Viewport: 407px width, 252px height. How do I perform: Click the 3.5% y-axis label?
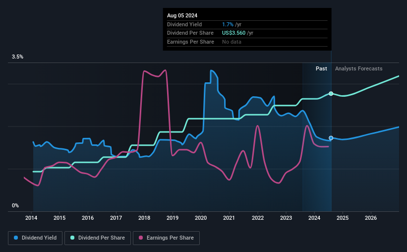click(x=17, y=57)
